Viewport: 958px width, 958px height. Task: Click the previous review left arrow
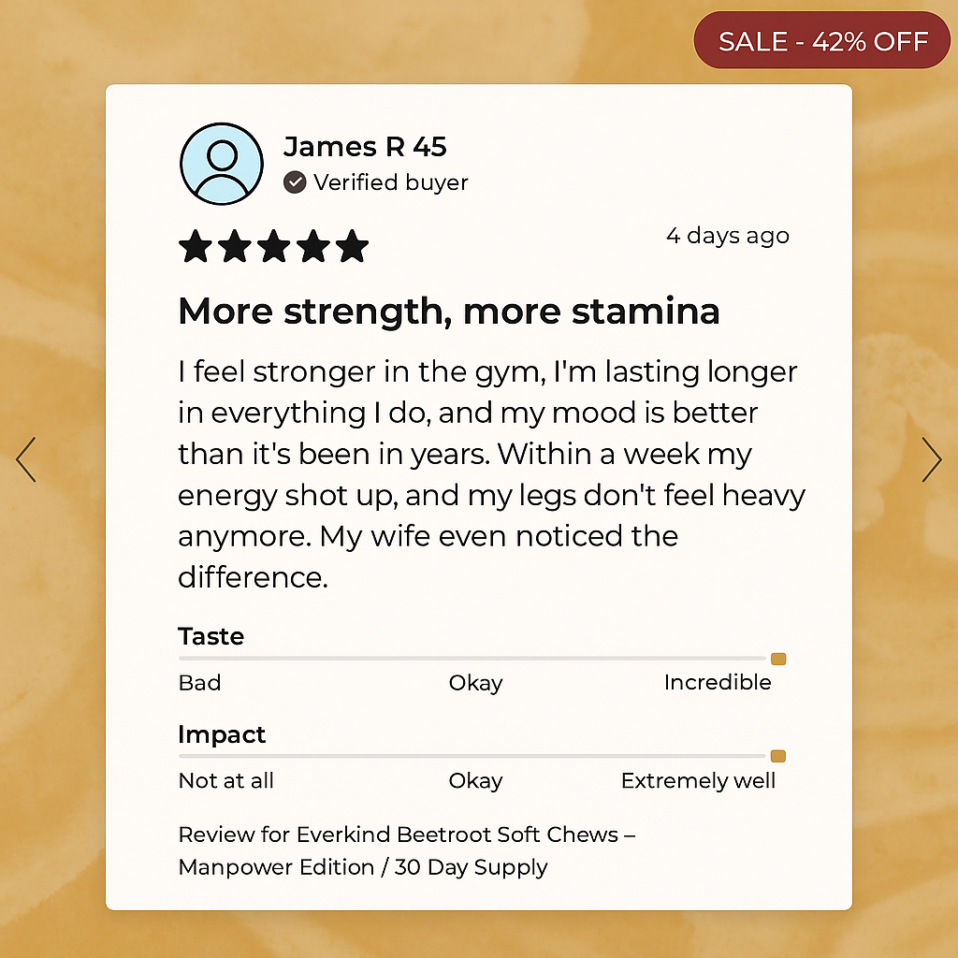pyautogui.click(x=26, y=459)
